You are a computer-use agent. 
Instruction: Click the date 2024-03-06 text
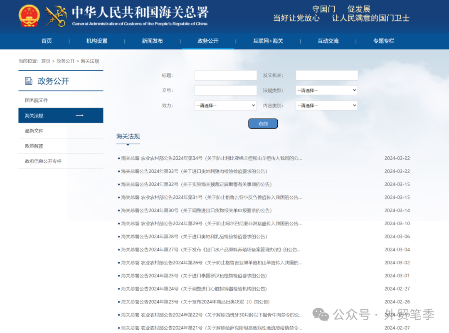click(x=397, y=237)
